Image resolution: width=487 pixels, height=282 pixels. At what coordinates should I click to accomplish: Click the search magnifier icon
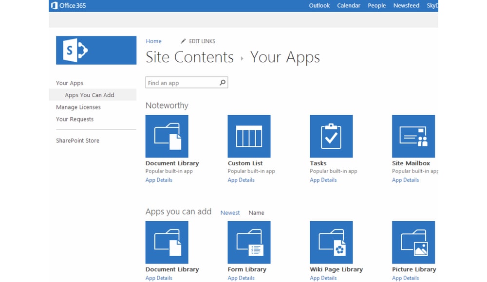point(223,83)
